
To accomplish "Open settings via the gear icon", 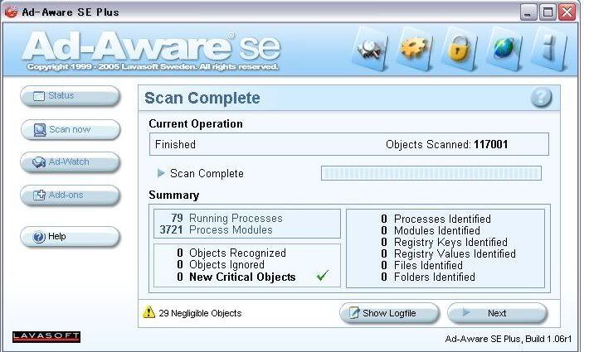I will [x=414, y=49].
